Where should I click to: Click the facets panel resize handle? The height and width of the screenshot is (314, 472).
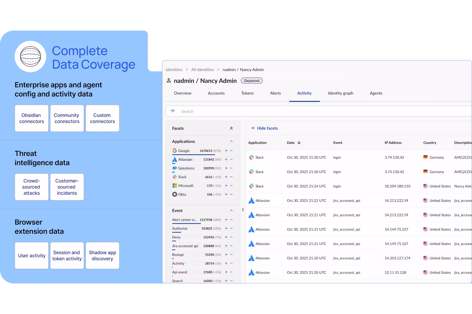243,209
